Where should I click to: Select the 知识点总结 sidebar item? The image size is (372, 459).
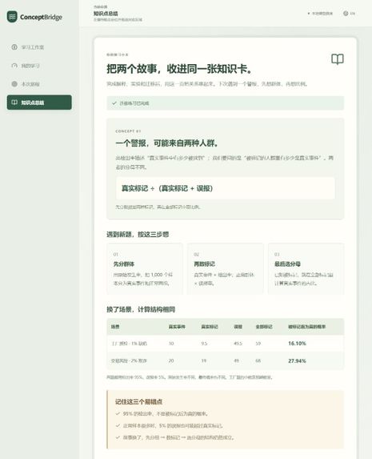point(39,103)
